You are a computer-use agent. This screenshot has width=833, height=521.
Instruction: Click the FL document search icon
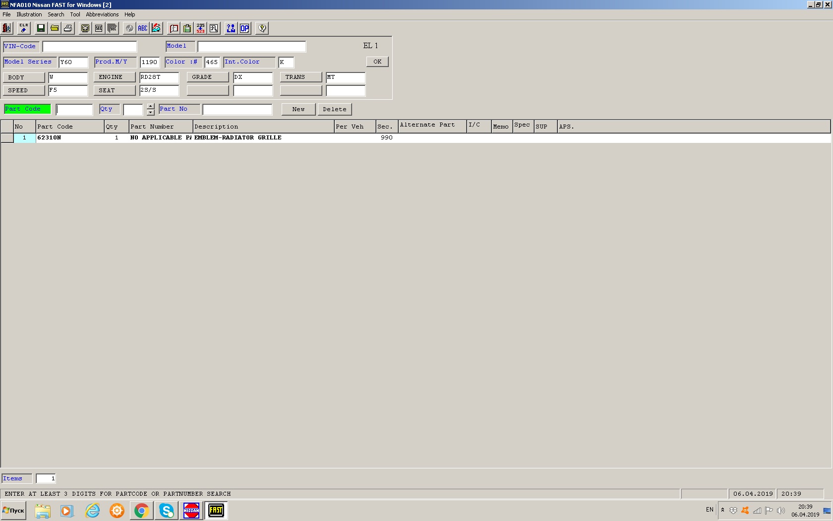click(x=214, y=28)
